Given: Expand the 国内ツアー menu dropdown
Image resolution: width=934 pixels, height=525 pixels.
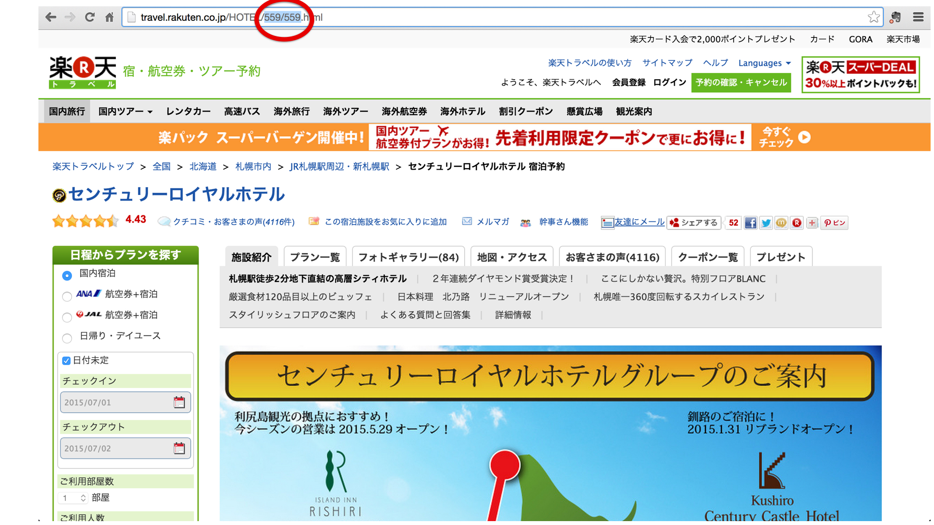Looking at the screenshot, I should coord(126,112).
